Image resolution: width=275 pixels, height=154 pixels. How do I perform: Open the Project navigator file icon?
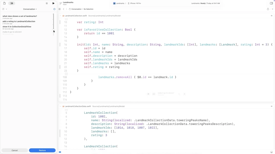tap(4, 3)
